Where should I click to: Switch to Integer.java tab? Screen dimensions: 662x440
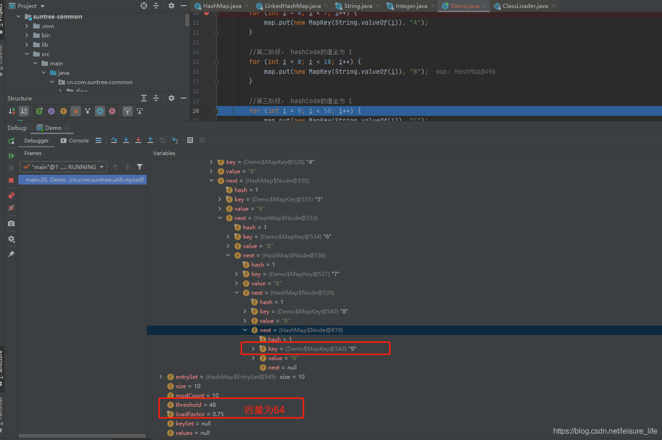point(411,6)
